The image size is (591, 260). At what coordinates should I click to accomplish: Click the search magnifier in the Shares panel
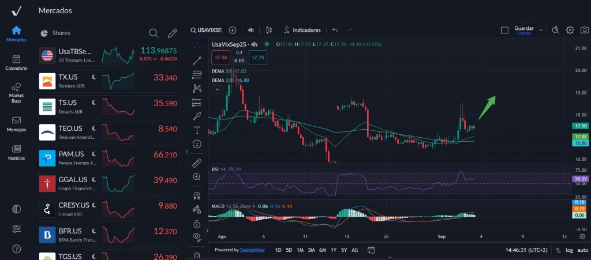[x=154, y=33]
